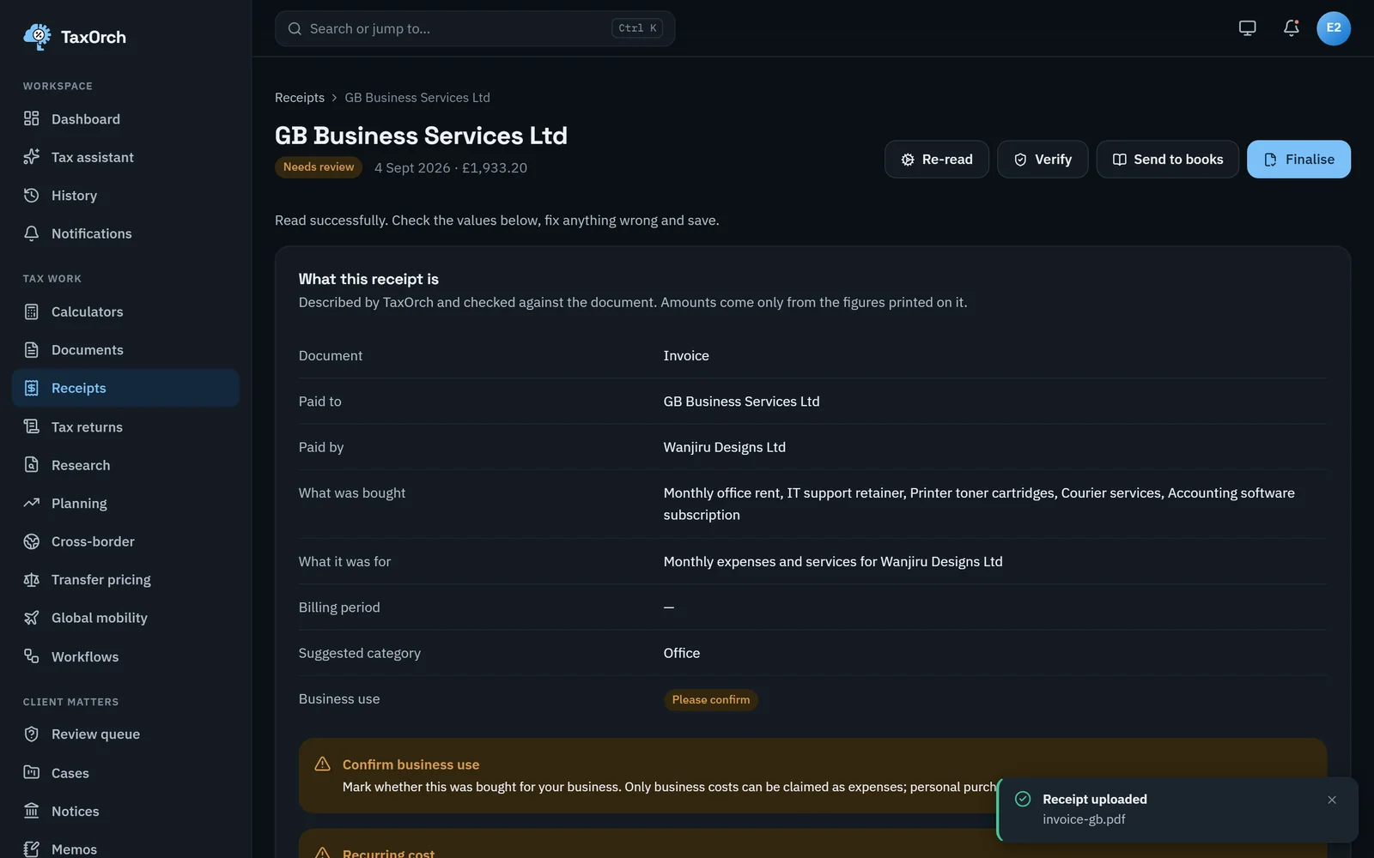Click the Verify button

point(1043,160)
